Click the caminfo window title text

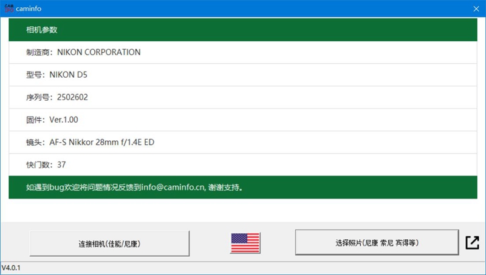[29, 8]
